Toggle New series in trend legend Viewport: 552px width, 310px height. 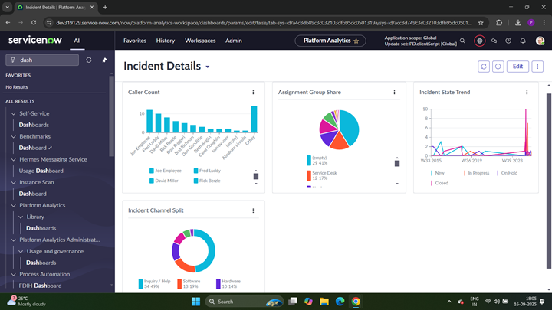click(x=438, y=173)
